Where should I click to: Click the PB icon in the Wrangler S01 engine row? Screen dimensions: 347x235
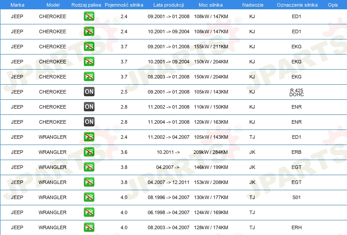pyautogui.click(x=89, y=197)
